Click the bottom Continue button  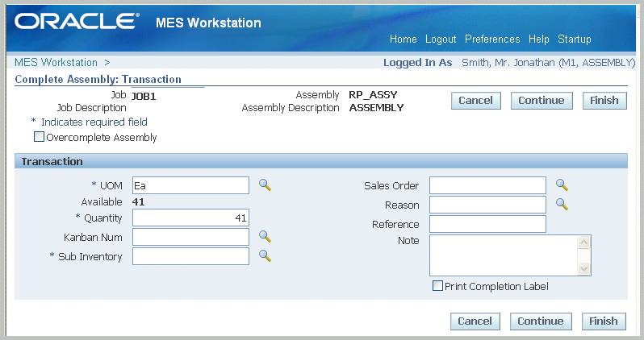(x=541, y=321)
